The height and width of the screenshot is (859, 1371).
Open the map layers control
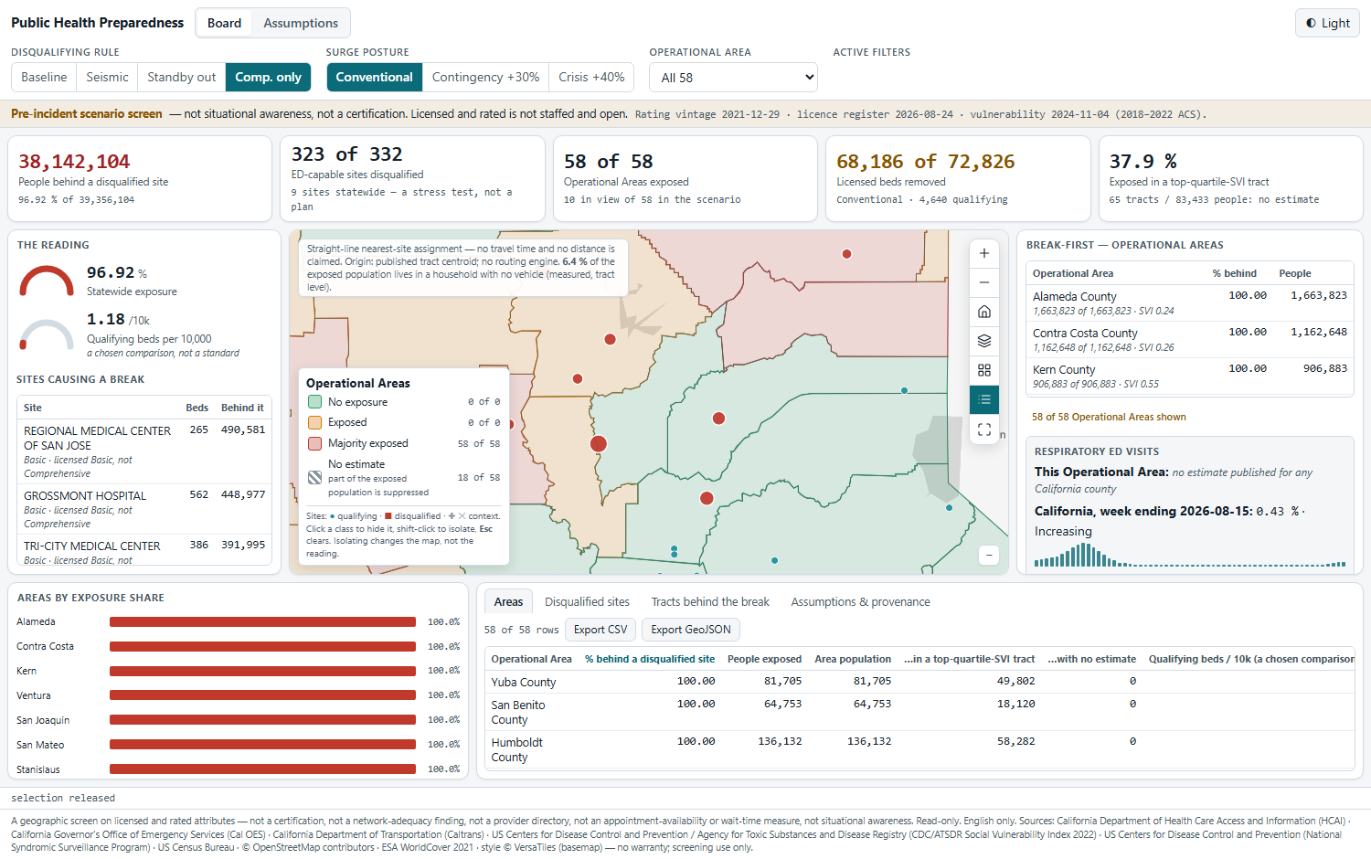[984, 341]
